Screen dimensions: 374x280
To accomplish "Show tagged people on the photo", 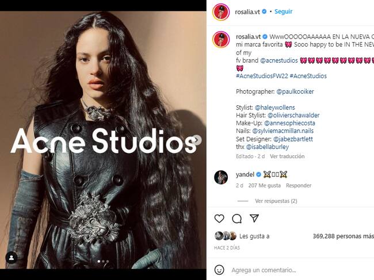I will (10, 258).
